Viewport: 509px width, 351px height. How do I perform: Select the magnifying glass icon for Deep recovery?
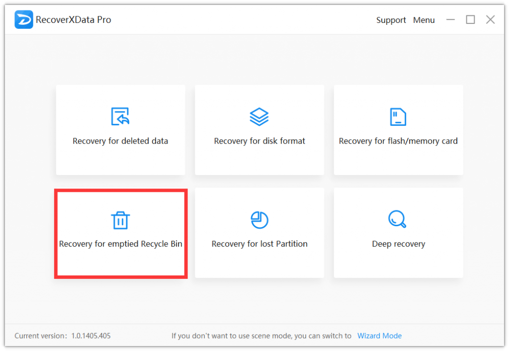[x=398, y=219]
